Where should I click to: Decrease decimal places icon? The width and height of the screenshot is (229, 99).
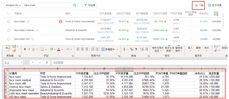click(x=146, y=49)
